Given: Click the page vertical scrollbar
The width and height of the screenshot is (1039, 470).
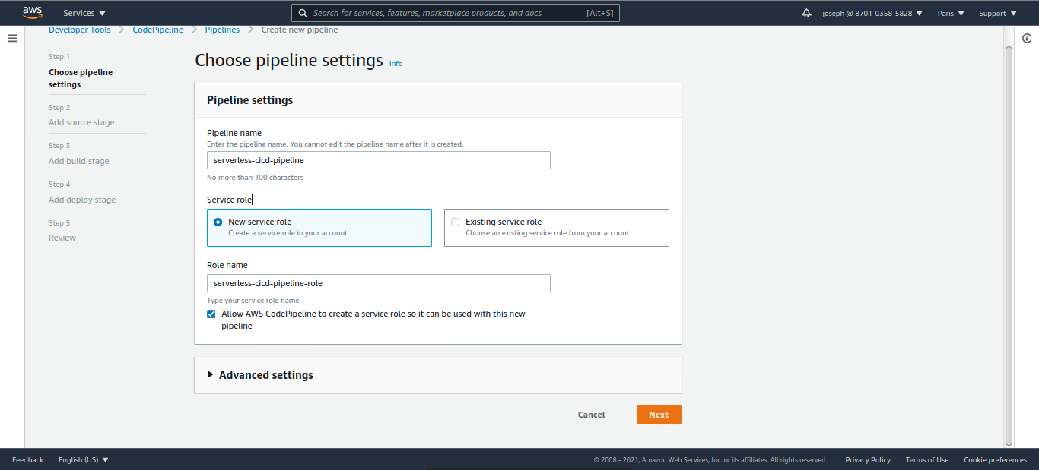Looking at the screenshot, I should [x=1009, y=243].
